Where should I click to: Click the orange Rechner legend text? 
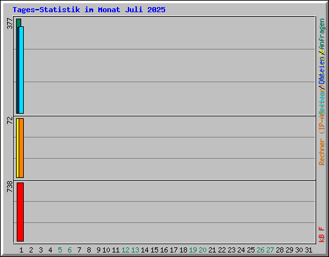(x=322, y=152)
